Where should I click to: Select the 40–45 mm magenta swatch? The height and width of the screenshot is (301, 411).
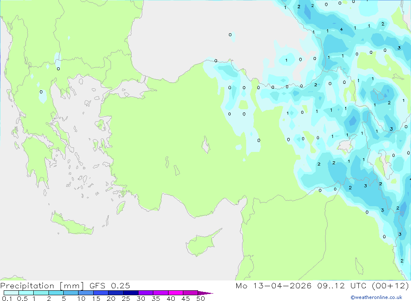click(175, 293)
